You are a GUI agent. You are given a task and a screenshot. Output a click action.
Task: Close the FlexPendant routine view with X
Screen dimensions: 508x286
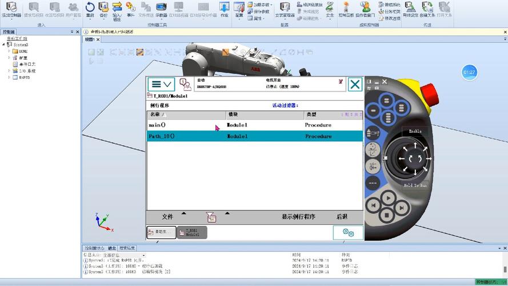pyautogui.click(x=355, y=85)
